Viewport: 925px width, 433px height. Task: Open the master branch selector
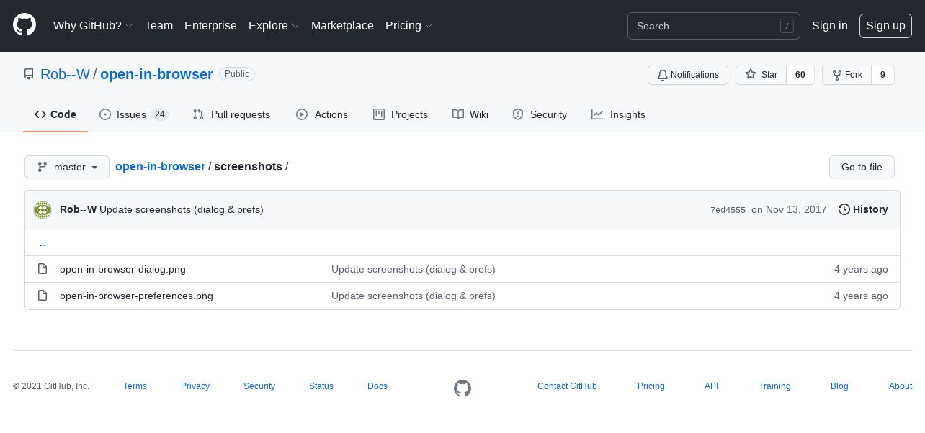pos(67,167)
